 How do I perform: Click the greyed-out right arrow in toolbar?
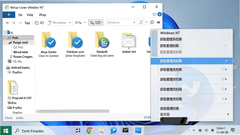point(20,23)
